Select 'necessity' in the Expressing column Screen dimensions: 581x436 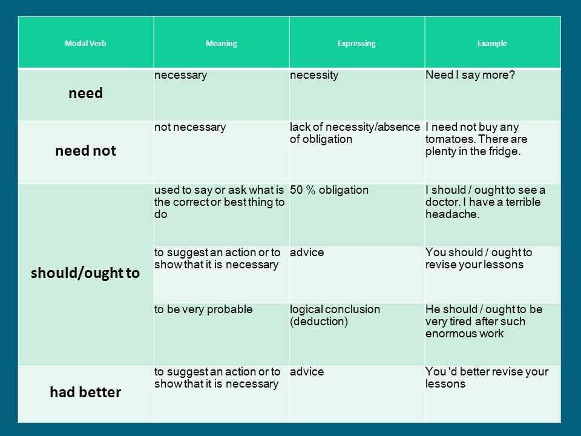click(x=314, y=75)
